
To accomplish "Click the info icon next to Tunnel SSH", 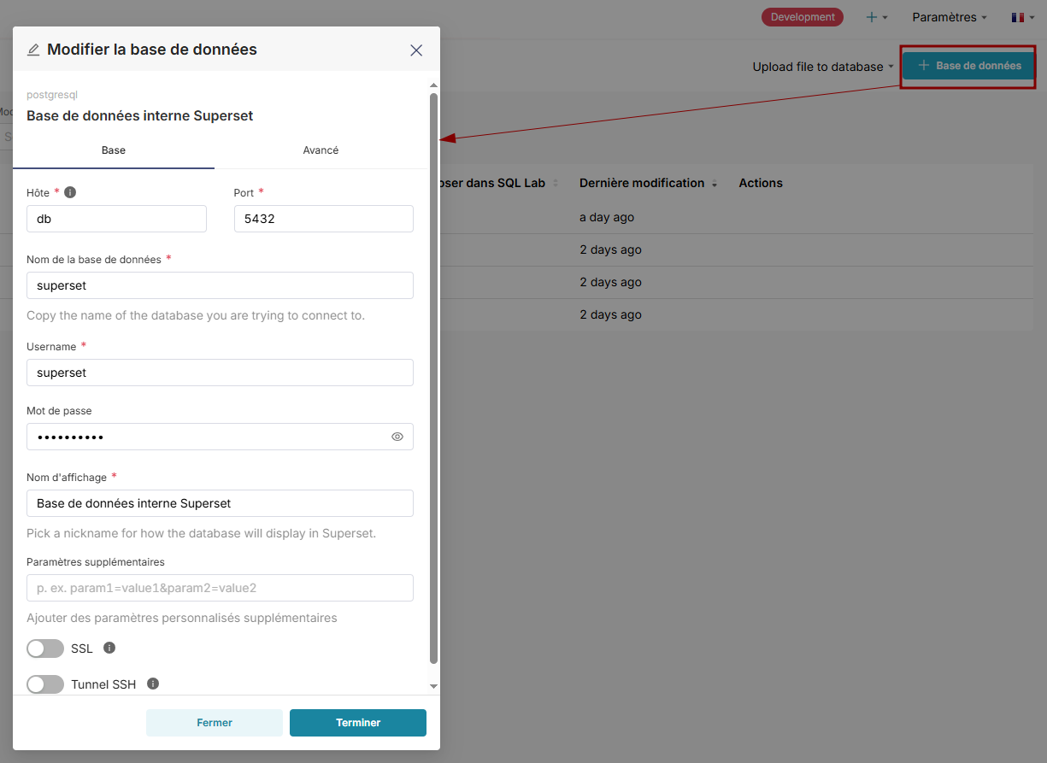I will tap(153, 684).
